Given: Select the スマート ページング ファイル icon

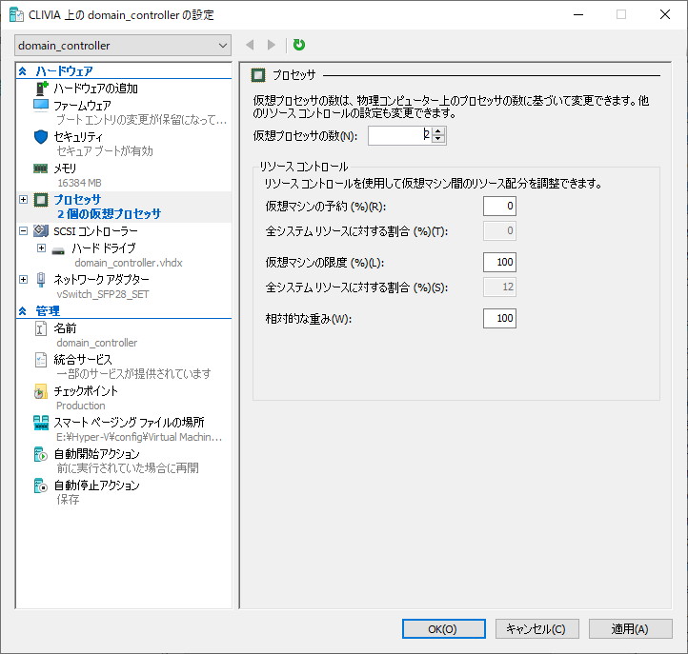Looking at the screenshot, I should [41, 423].
